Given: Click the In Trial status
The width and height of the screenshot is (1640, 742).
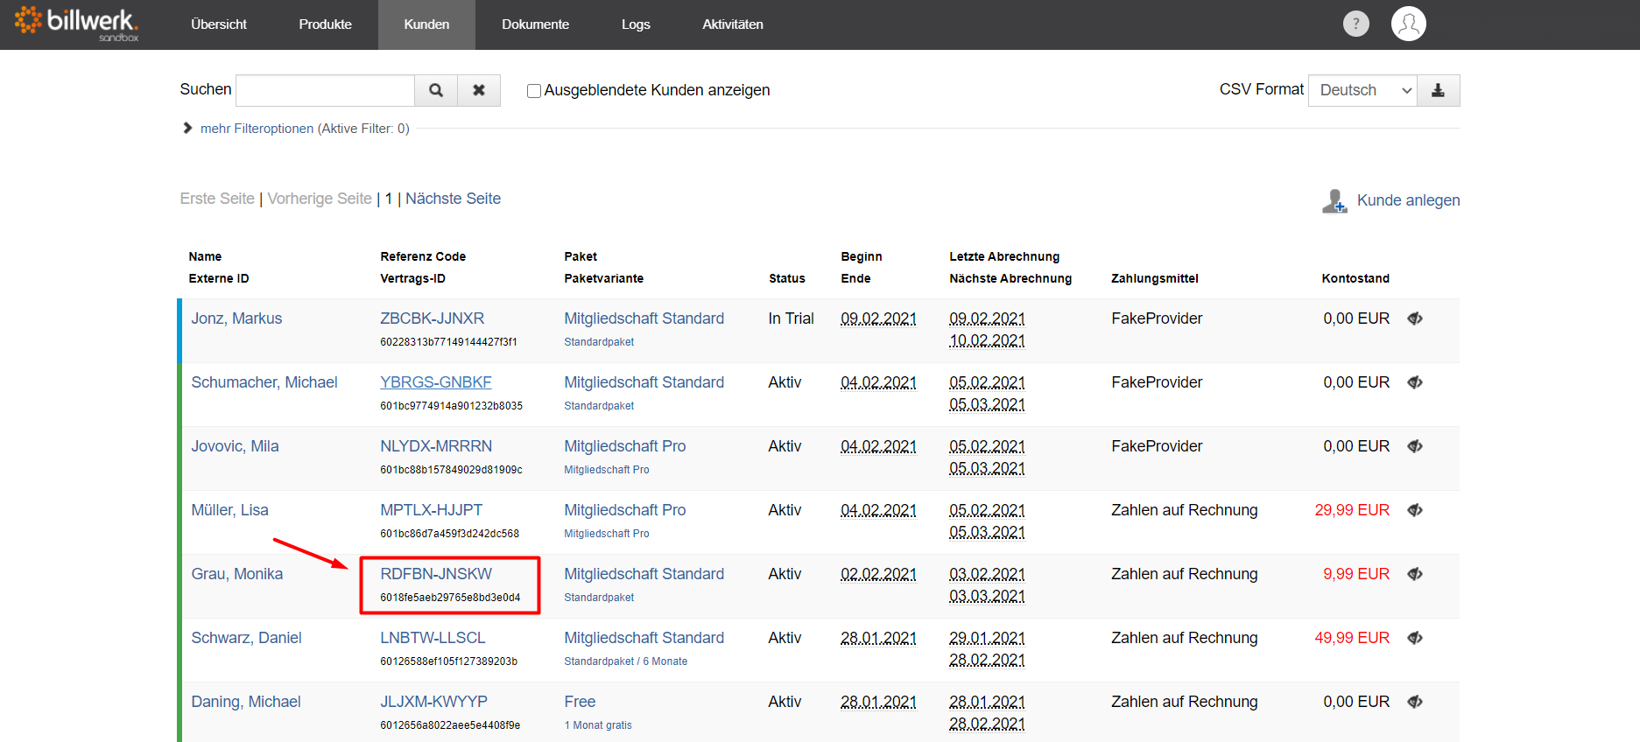Looking at the screenshot, I should 791,318.
